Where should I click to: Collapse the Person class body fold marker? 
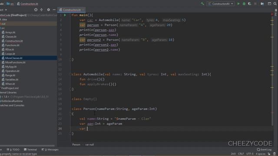70,114
